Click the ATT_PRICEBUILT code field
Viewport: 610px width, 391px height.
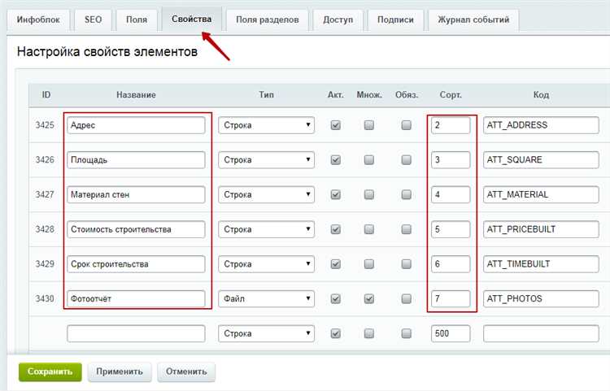pyautogui.click(x=541, y=229)
